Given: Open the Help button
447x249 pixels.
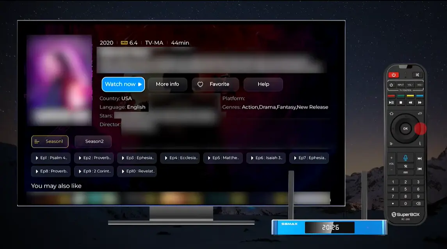Looking at the screenshot, I should [x=263, y=84].
